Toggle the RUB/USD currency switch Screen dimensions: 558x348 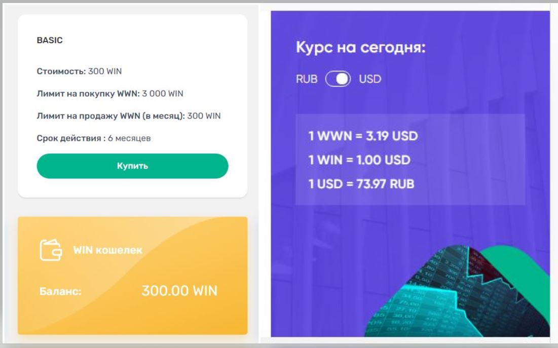[338, 79]
